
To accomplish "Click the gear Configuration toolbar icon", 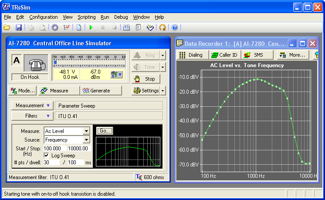I will tap(55, 27).
